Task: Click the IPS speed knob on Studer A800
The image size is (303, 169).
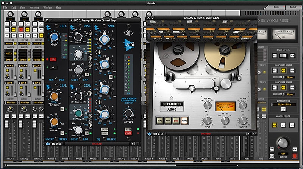Action: coord(225,120)
